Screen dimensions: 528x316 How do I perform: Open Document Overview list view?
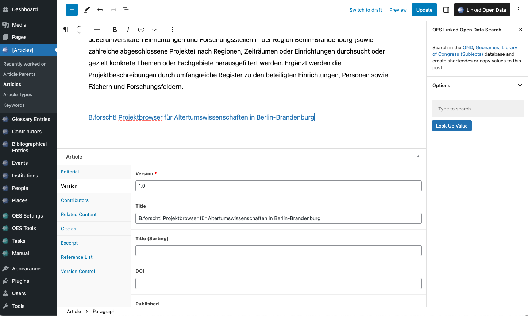point(126,10)
